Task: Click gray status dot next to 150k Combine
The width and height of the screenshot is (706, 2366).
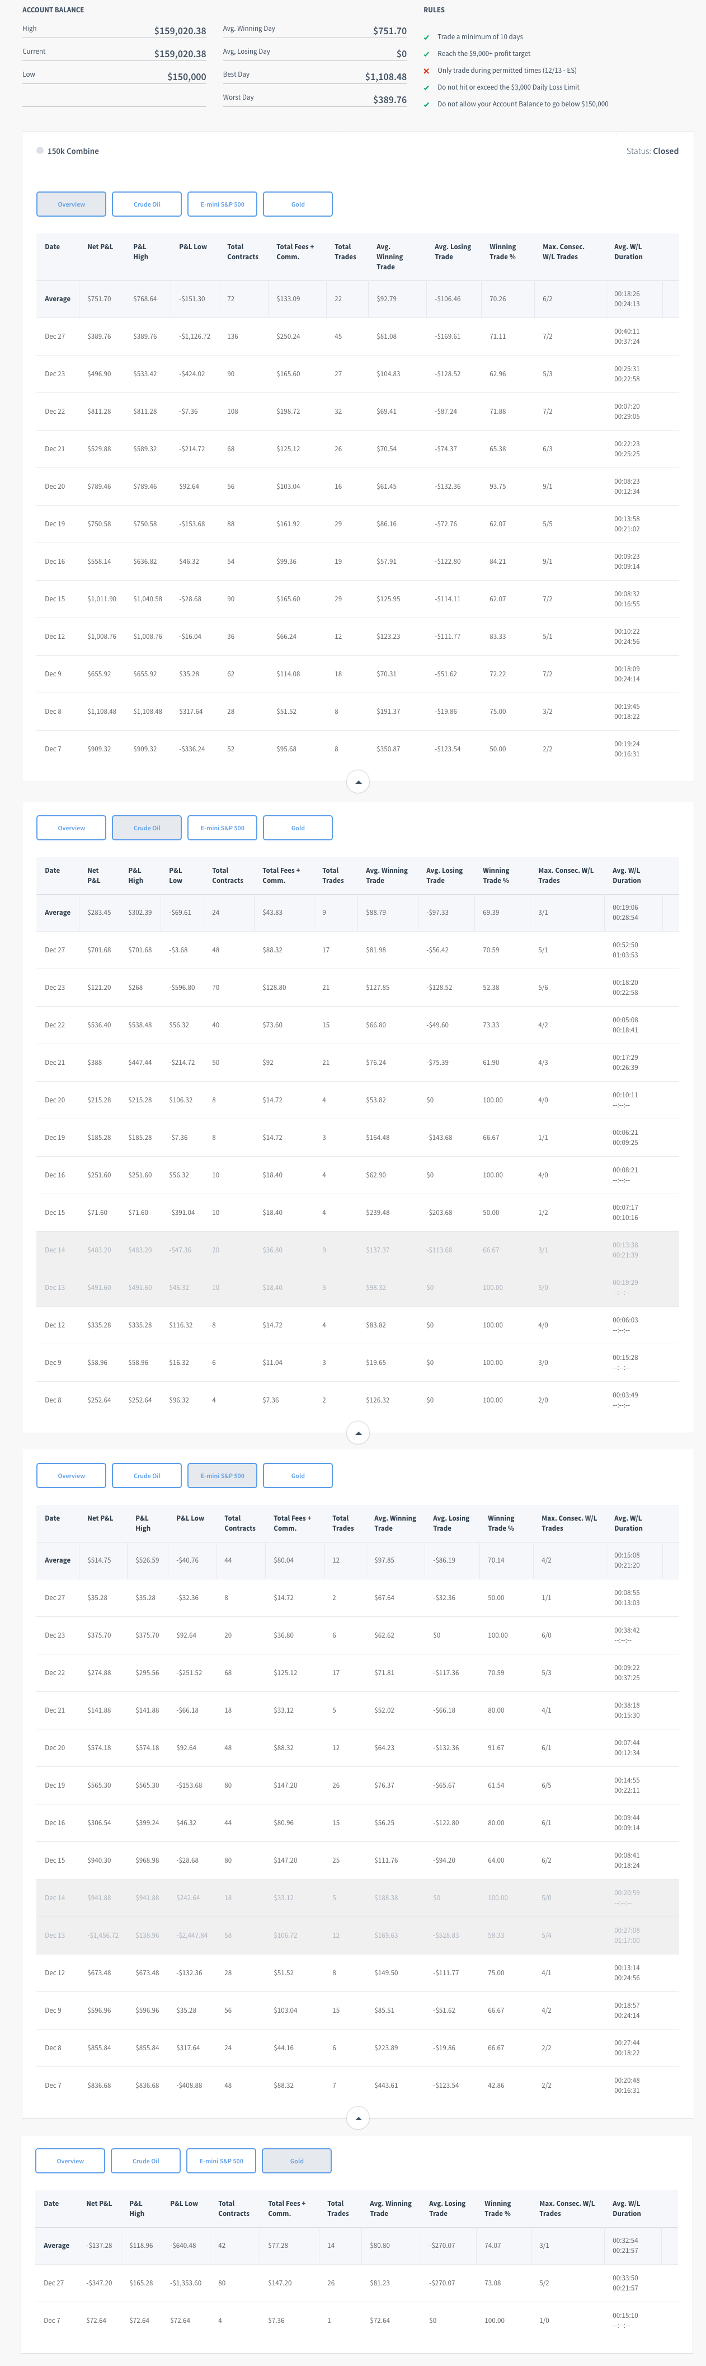Action: coord(40,151)
